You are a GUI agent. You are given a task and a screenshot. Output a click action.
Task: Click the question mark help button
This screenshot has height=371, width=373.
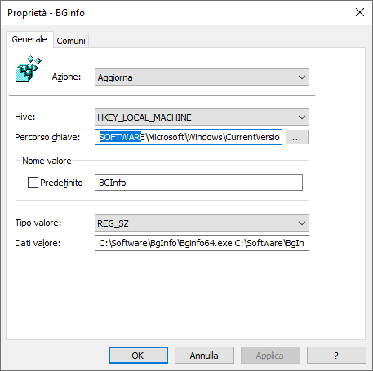tap(336, 355)
